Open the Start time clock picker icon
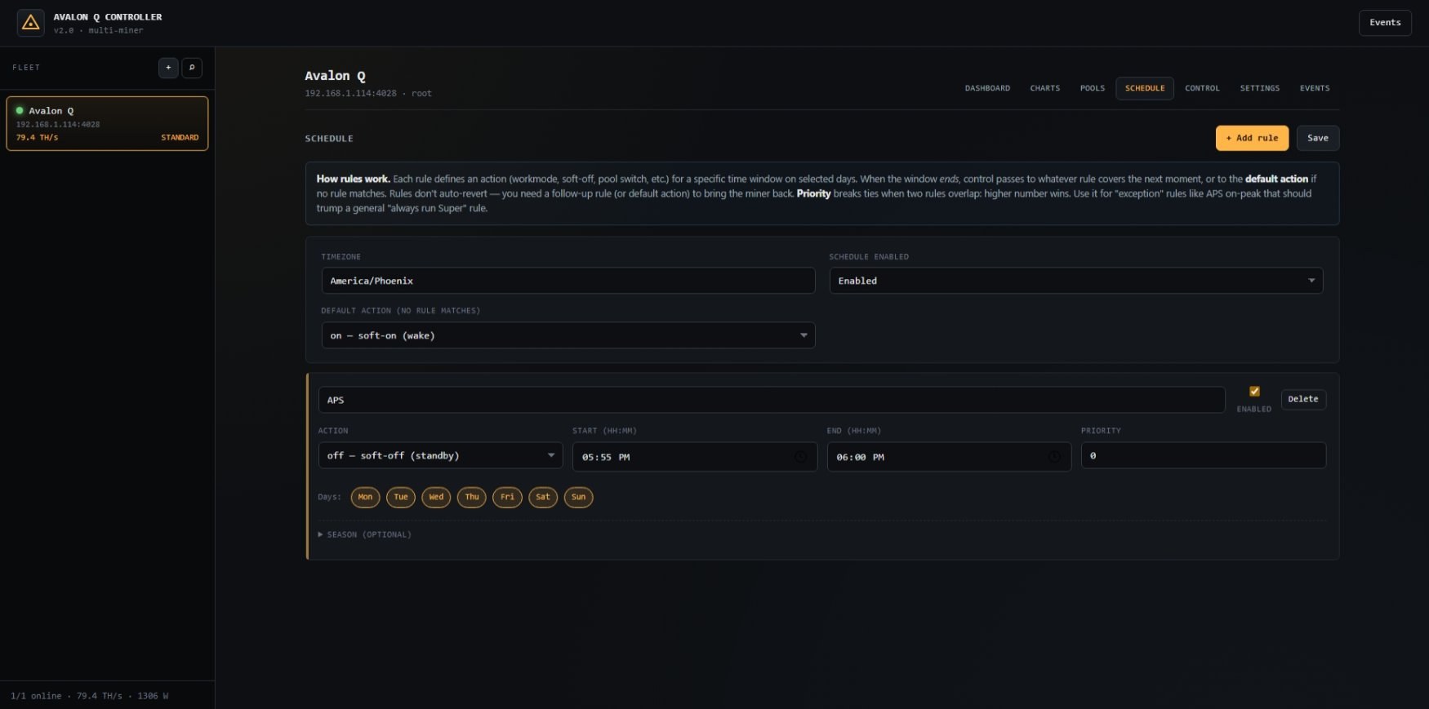This screenshot has height=709, width=1429. click(800, 457)
